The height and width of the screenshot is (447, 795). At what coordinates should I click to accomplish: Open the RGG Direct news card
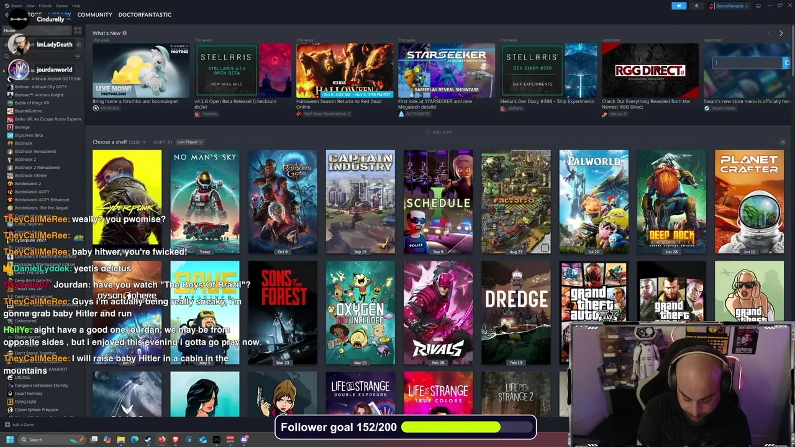coord(650,70)
